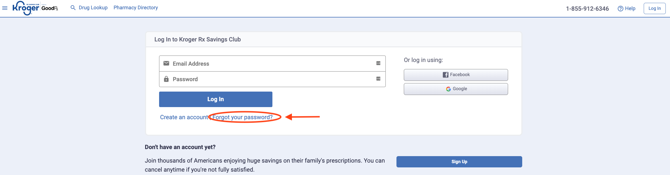Click the padlock icon in password field
This screenshot has width=670, height=175.
[x=166, y=79]
